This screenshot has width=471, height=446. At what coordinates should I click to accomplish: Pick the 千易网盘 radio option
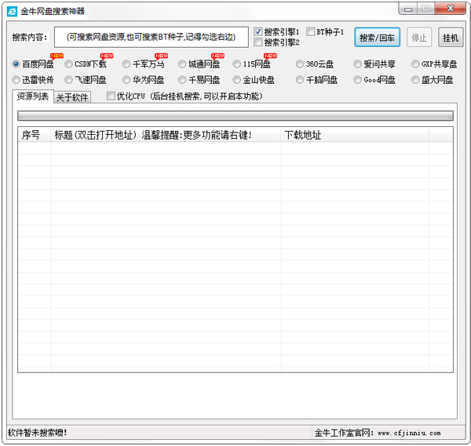tap(182, 80)
